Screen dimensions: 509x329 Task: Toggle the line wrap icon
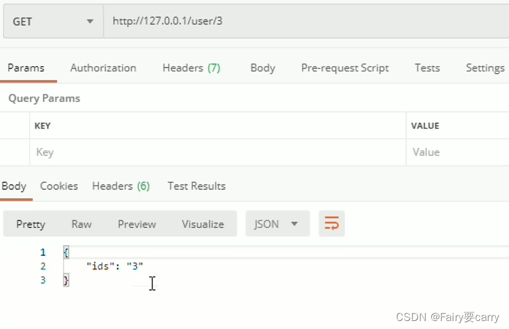(x=332, y=223)
